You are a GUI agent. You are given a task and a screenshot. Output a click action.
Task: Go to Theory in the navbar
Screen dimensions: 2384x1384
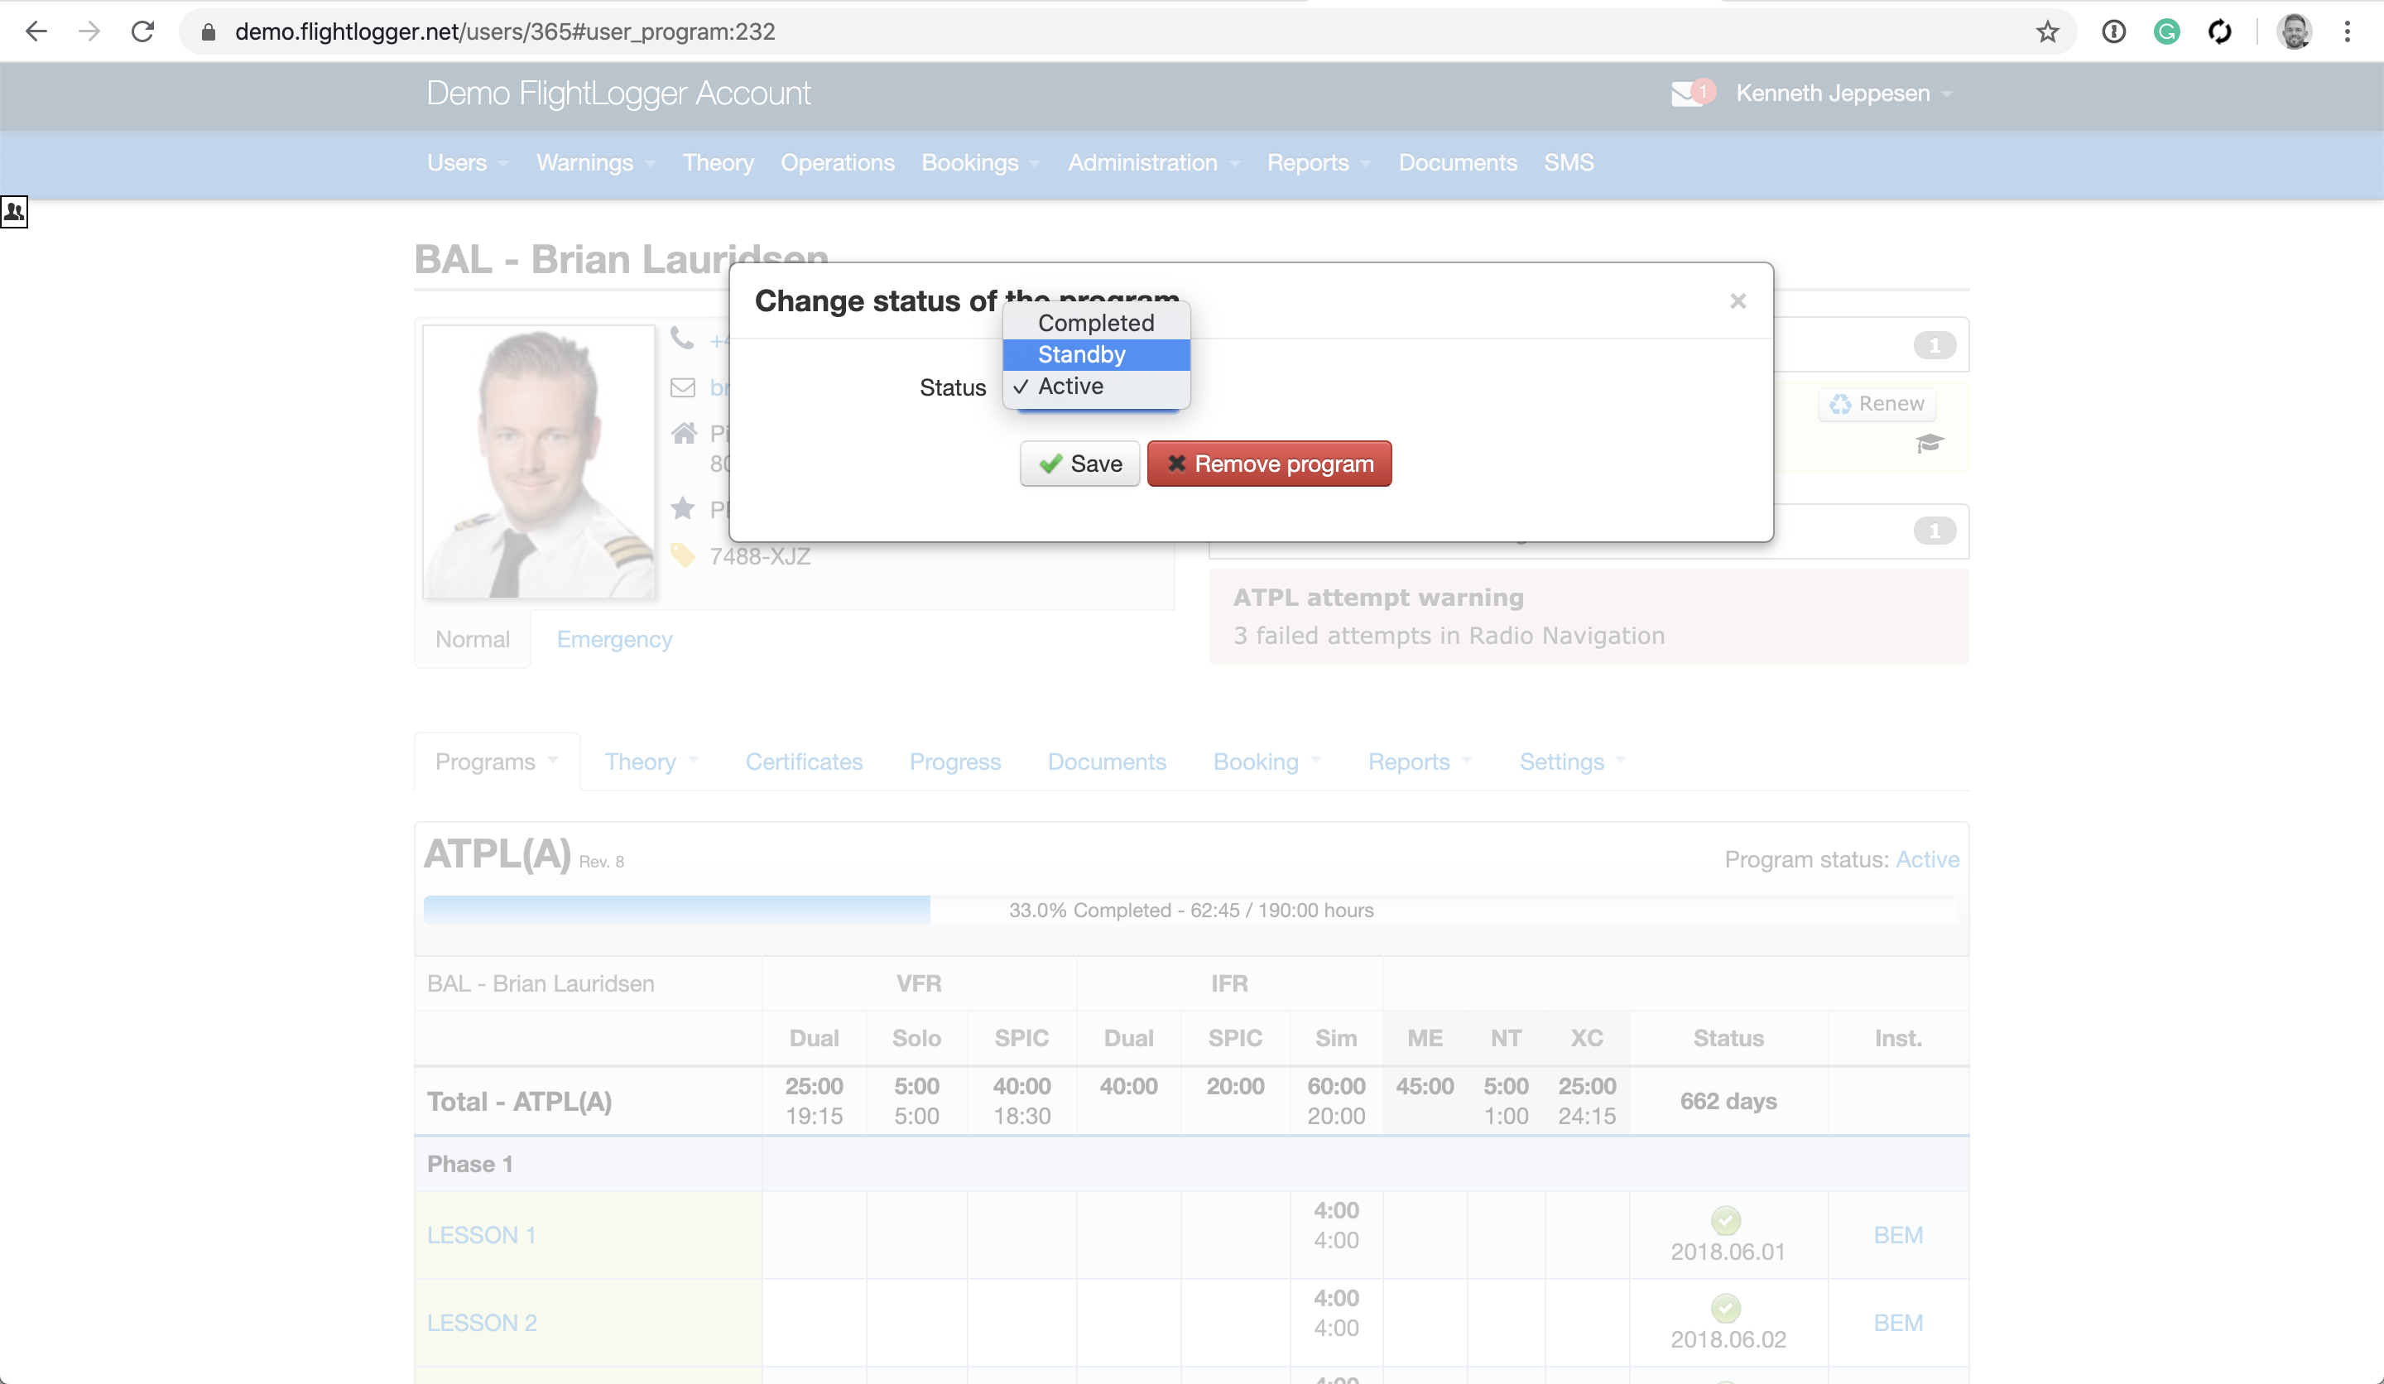(718, 163)
